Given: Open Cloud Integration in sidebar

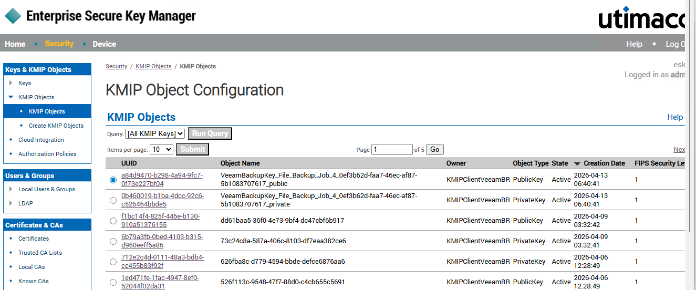Looking at the screenshot, I should pyautogui.click(x=41, y=140).
